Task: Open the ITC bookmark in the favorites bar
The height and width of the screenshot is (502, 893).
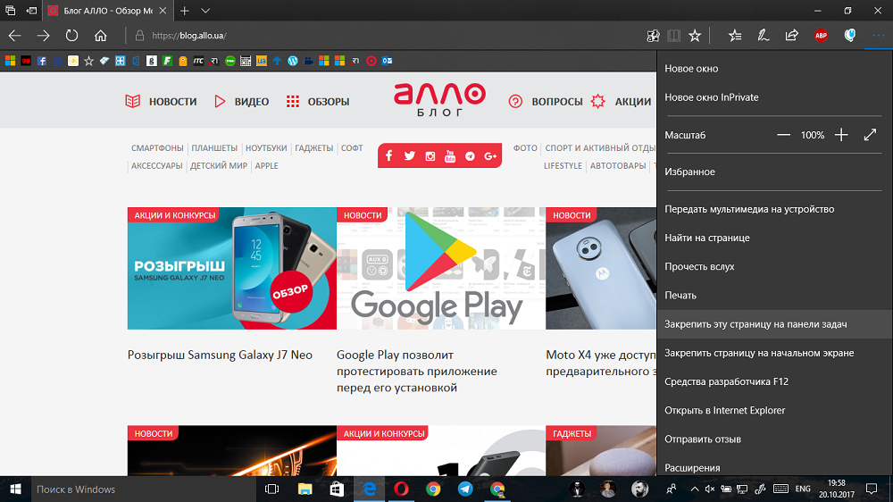Action: tap(198, 61)
